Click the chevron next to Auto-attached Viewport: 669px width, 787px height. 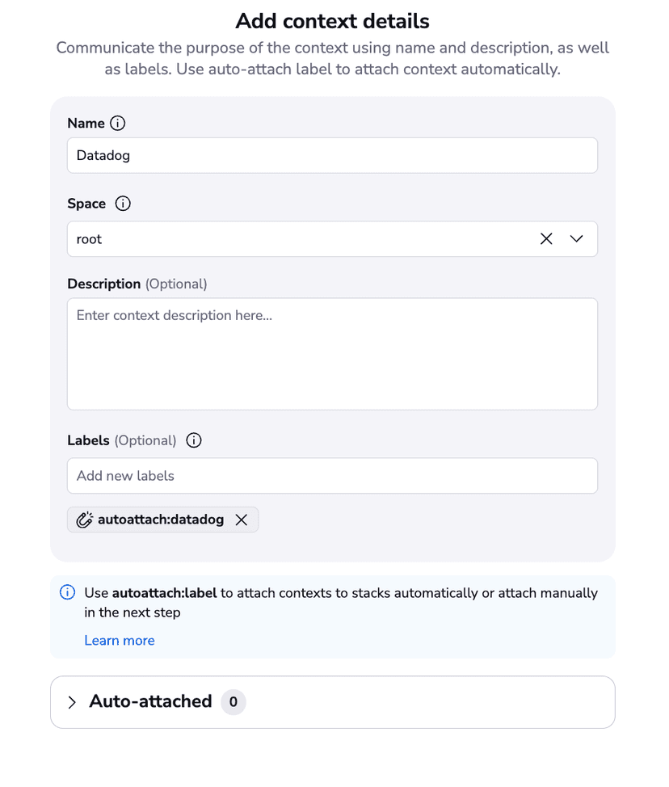pos(72,702)
